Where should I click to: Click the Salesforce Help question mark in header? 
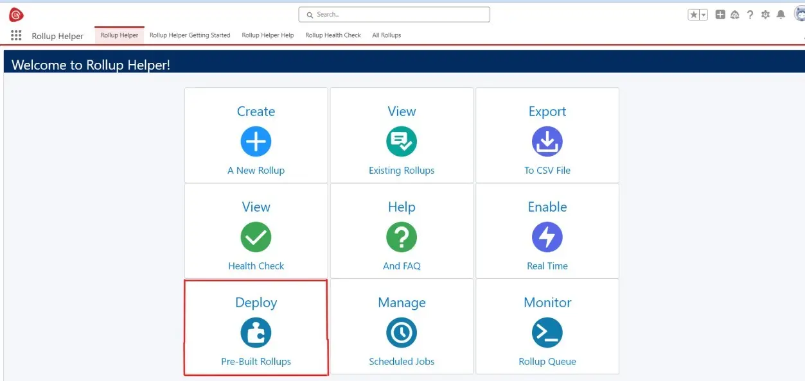click(x=750, y=15)
